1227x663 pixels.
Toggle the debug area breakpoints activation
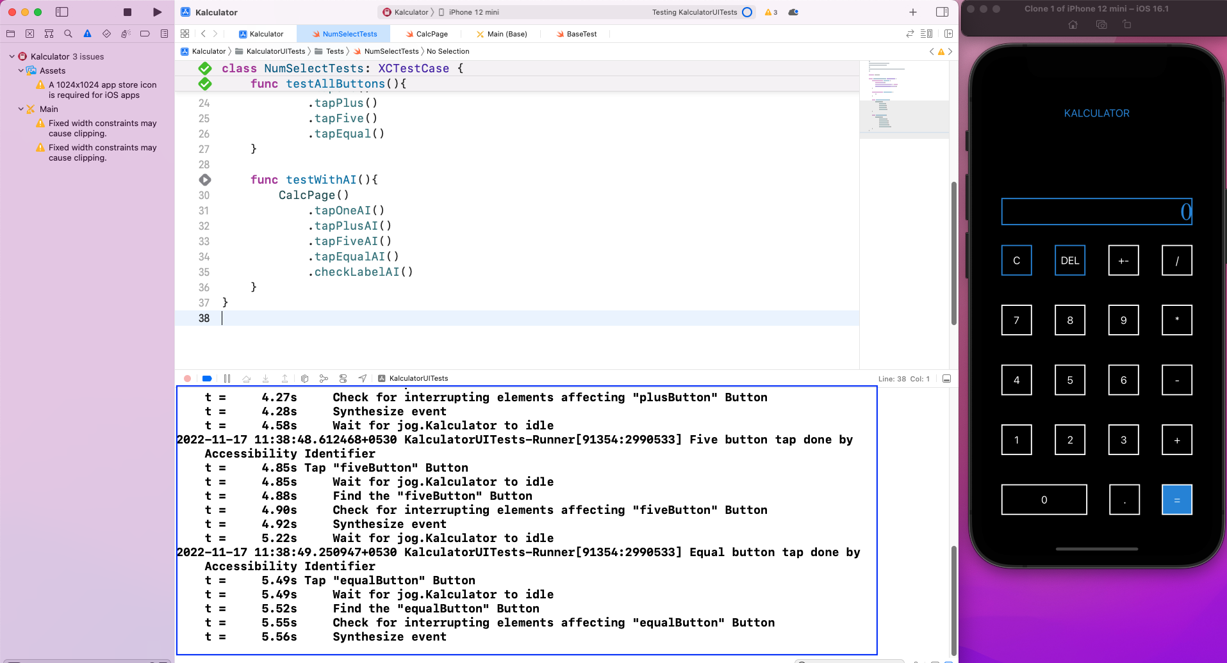(207, 379)
